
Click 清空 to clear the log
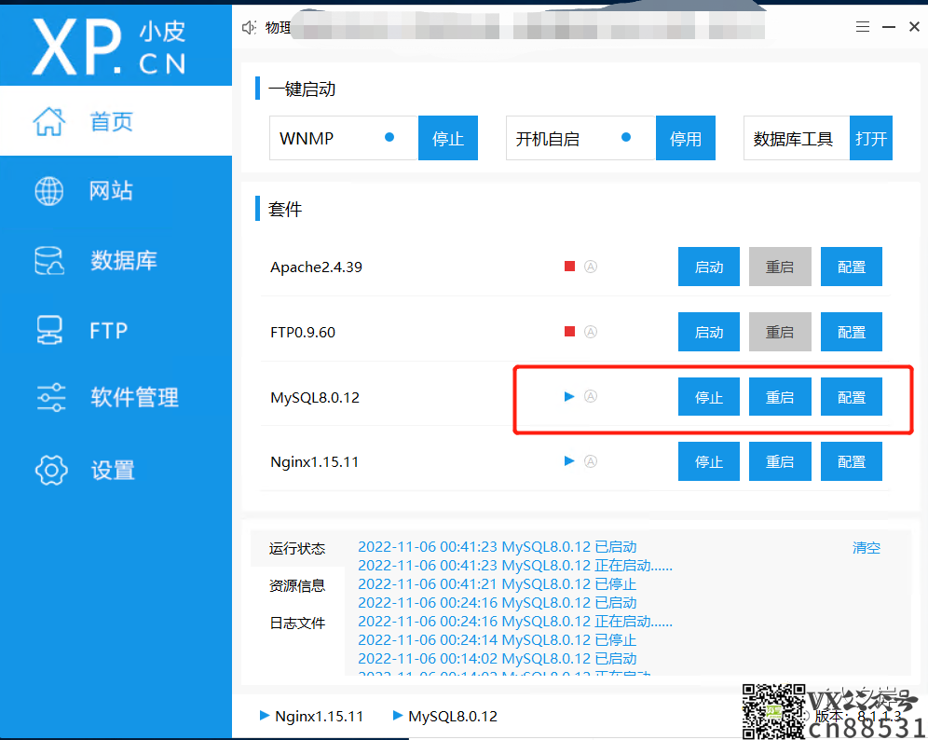point(866,548)
